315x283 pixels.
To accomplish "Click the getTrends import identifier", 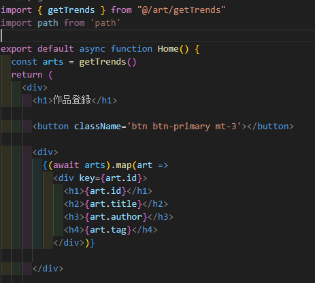I will pos(71,10).
